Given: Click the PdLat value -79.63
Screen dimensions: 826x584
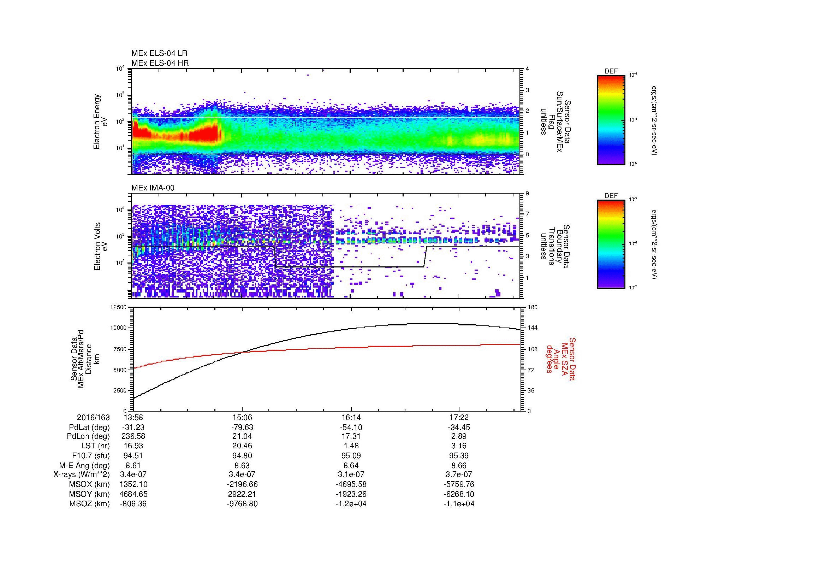Looking at the screenshot, I should tap(243, 427).
